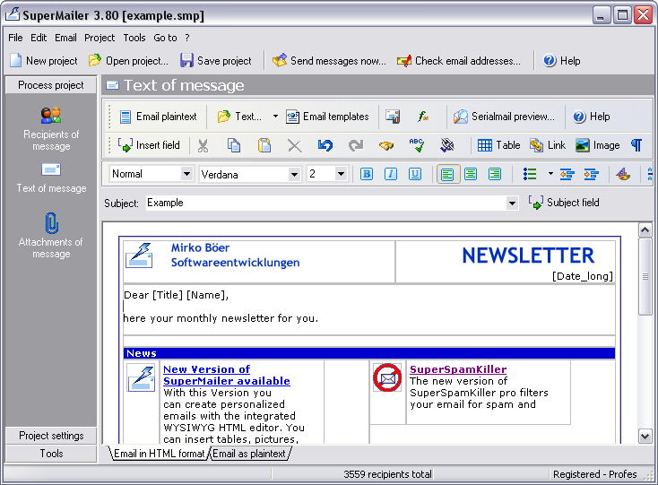Click SuperSpamKiller link
The width and height of the screenshot is (658, 485).
coord(458,369)
